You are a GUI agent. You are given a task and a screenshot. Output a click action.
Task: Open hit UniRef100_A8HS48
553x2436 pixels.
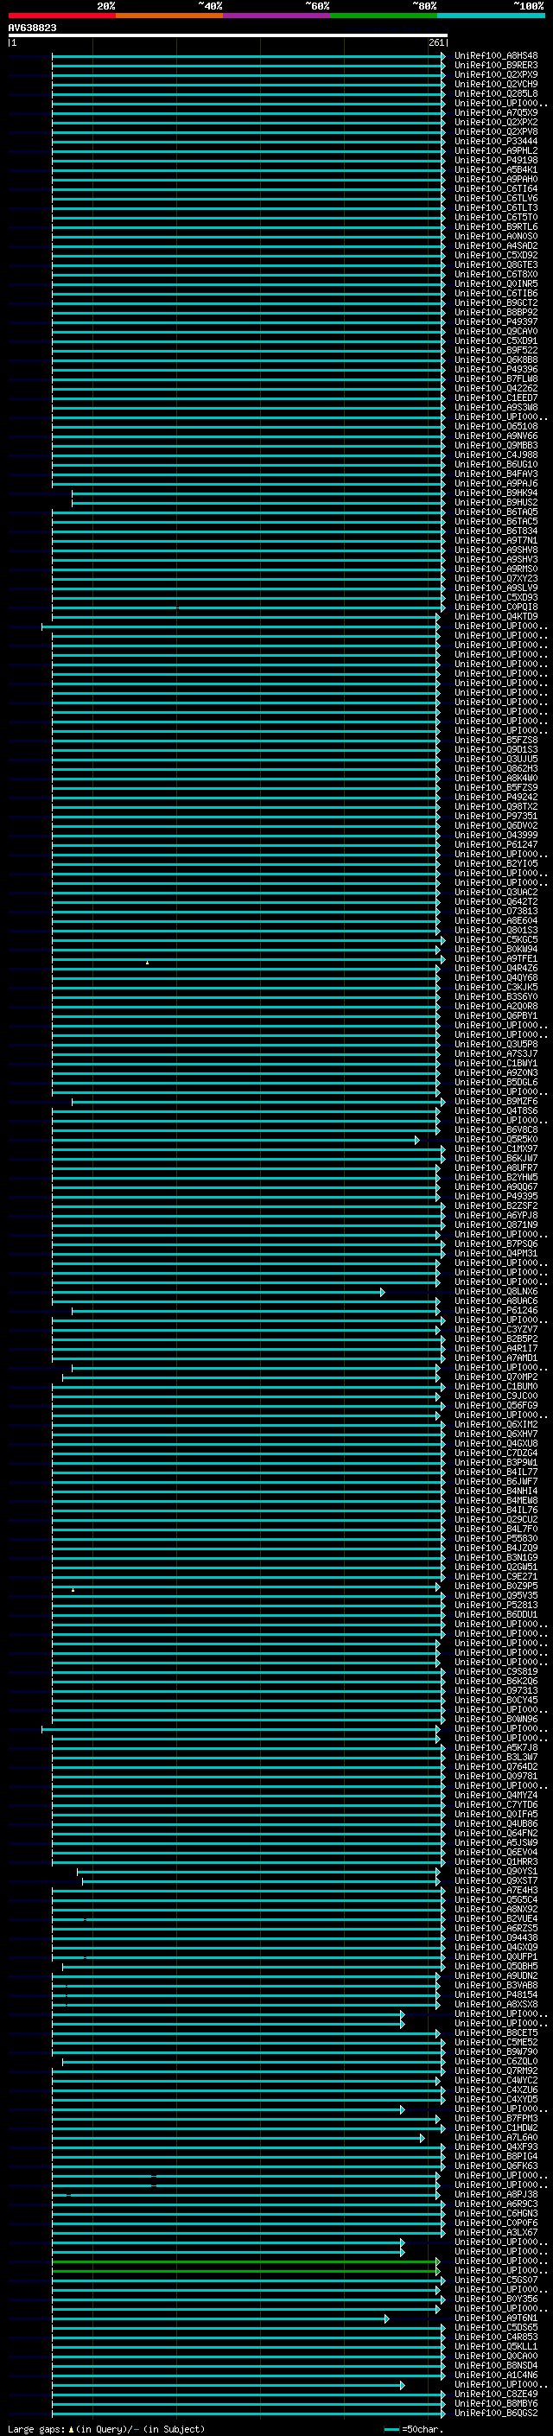tap(496, 56)
